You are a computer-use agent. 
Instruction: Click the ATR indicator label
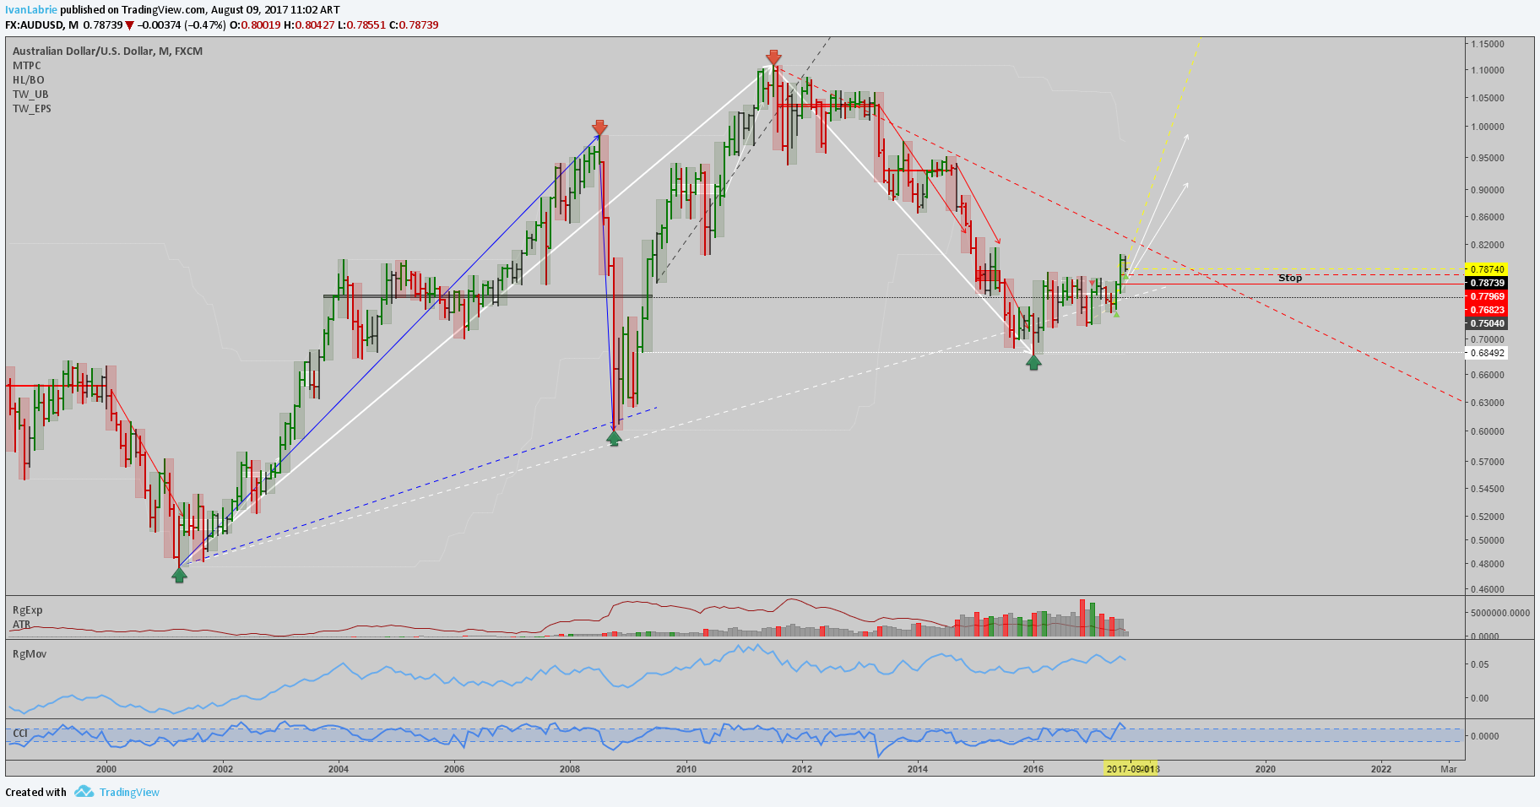click(21, 625)
